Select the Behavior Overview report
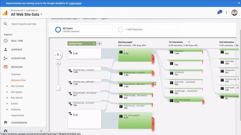Screen dimensions: 241x135 pyautogui.click(x=16, y=74)
